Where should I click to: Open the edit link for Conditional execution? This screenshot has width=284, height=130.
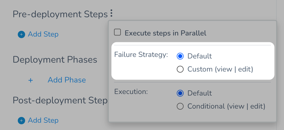coord(257,106)
